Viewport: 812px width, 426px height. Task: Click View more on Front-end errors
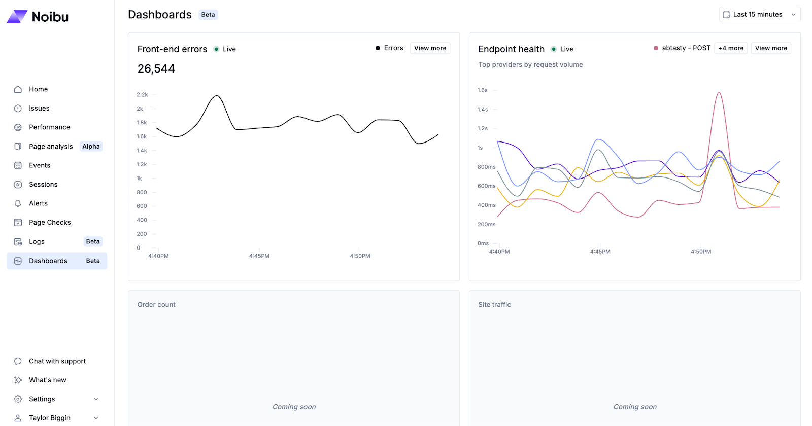(x=430, y=48)
